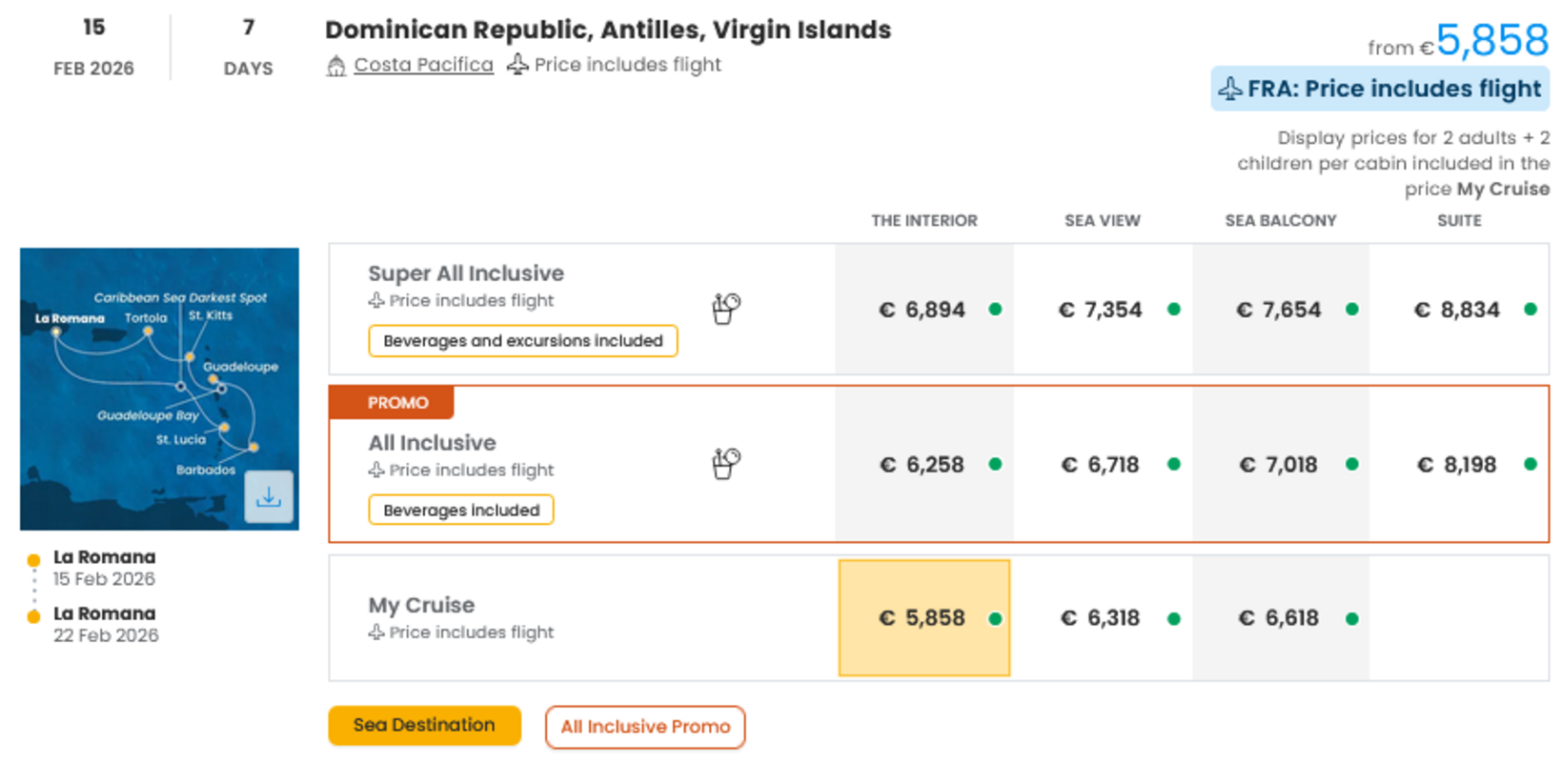Choose the All Inclusive Sea View €6,718 price
Image resolution: width=1561 pixels, height=762 pixels.
1101,465
